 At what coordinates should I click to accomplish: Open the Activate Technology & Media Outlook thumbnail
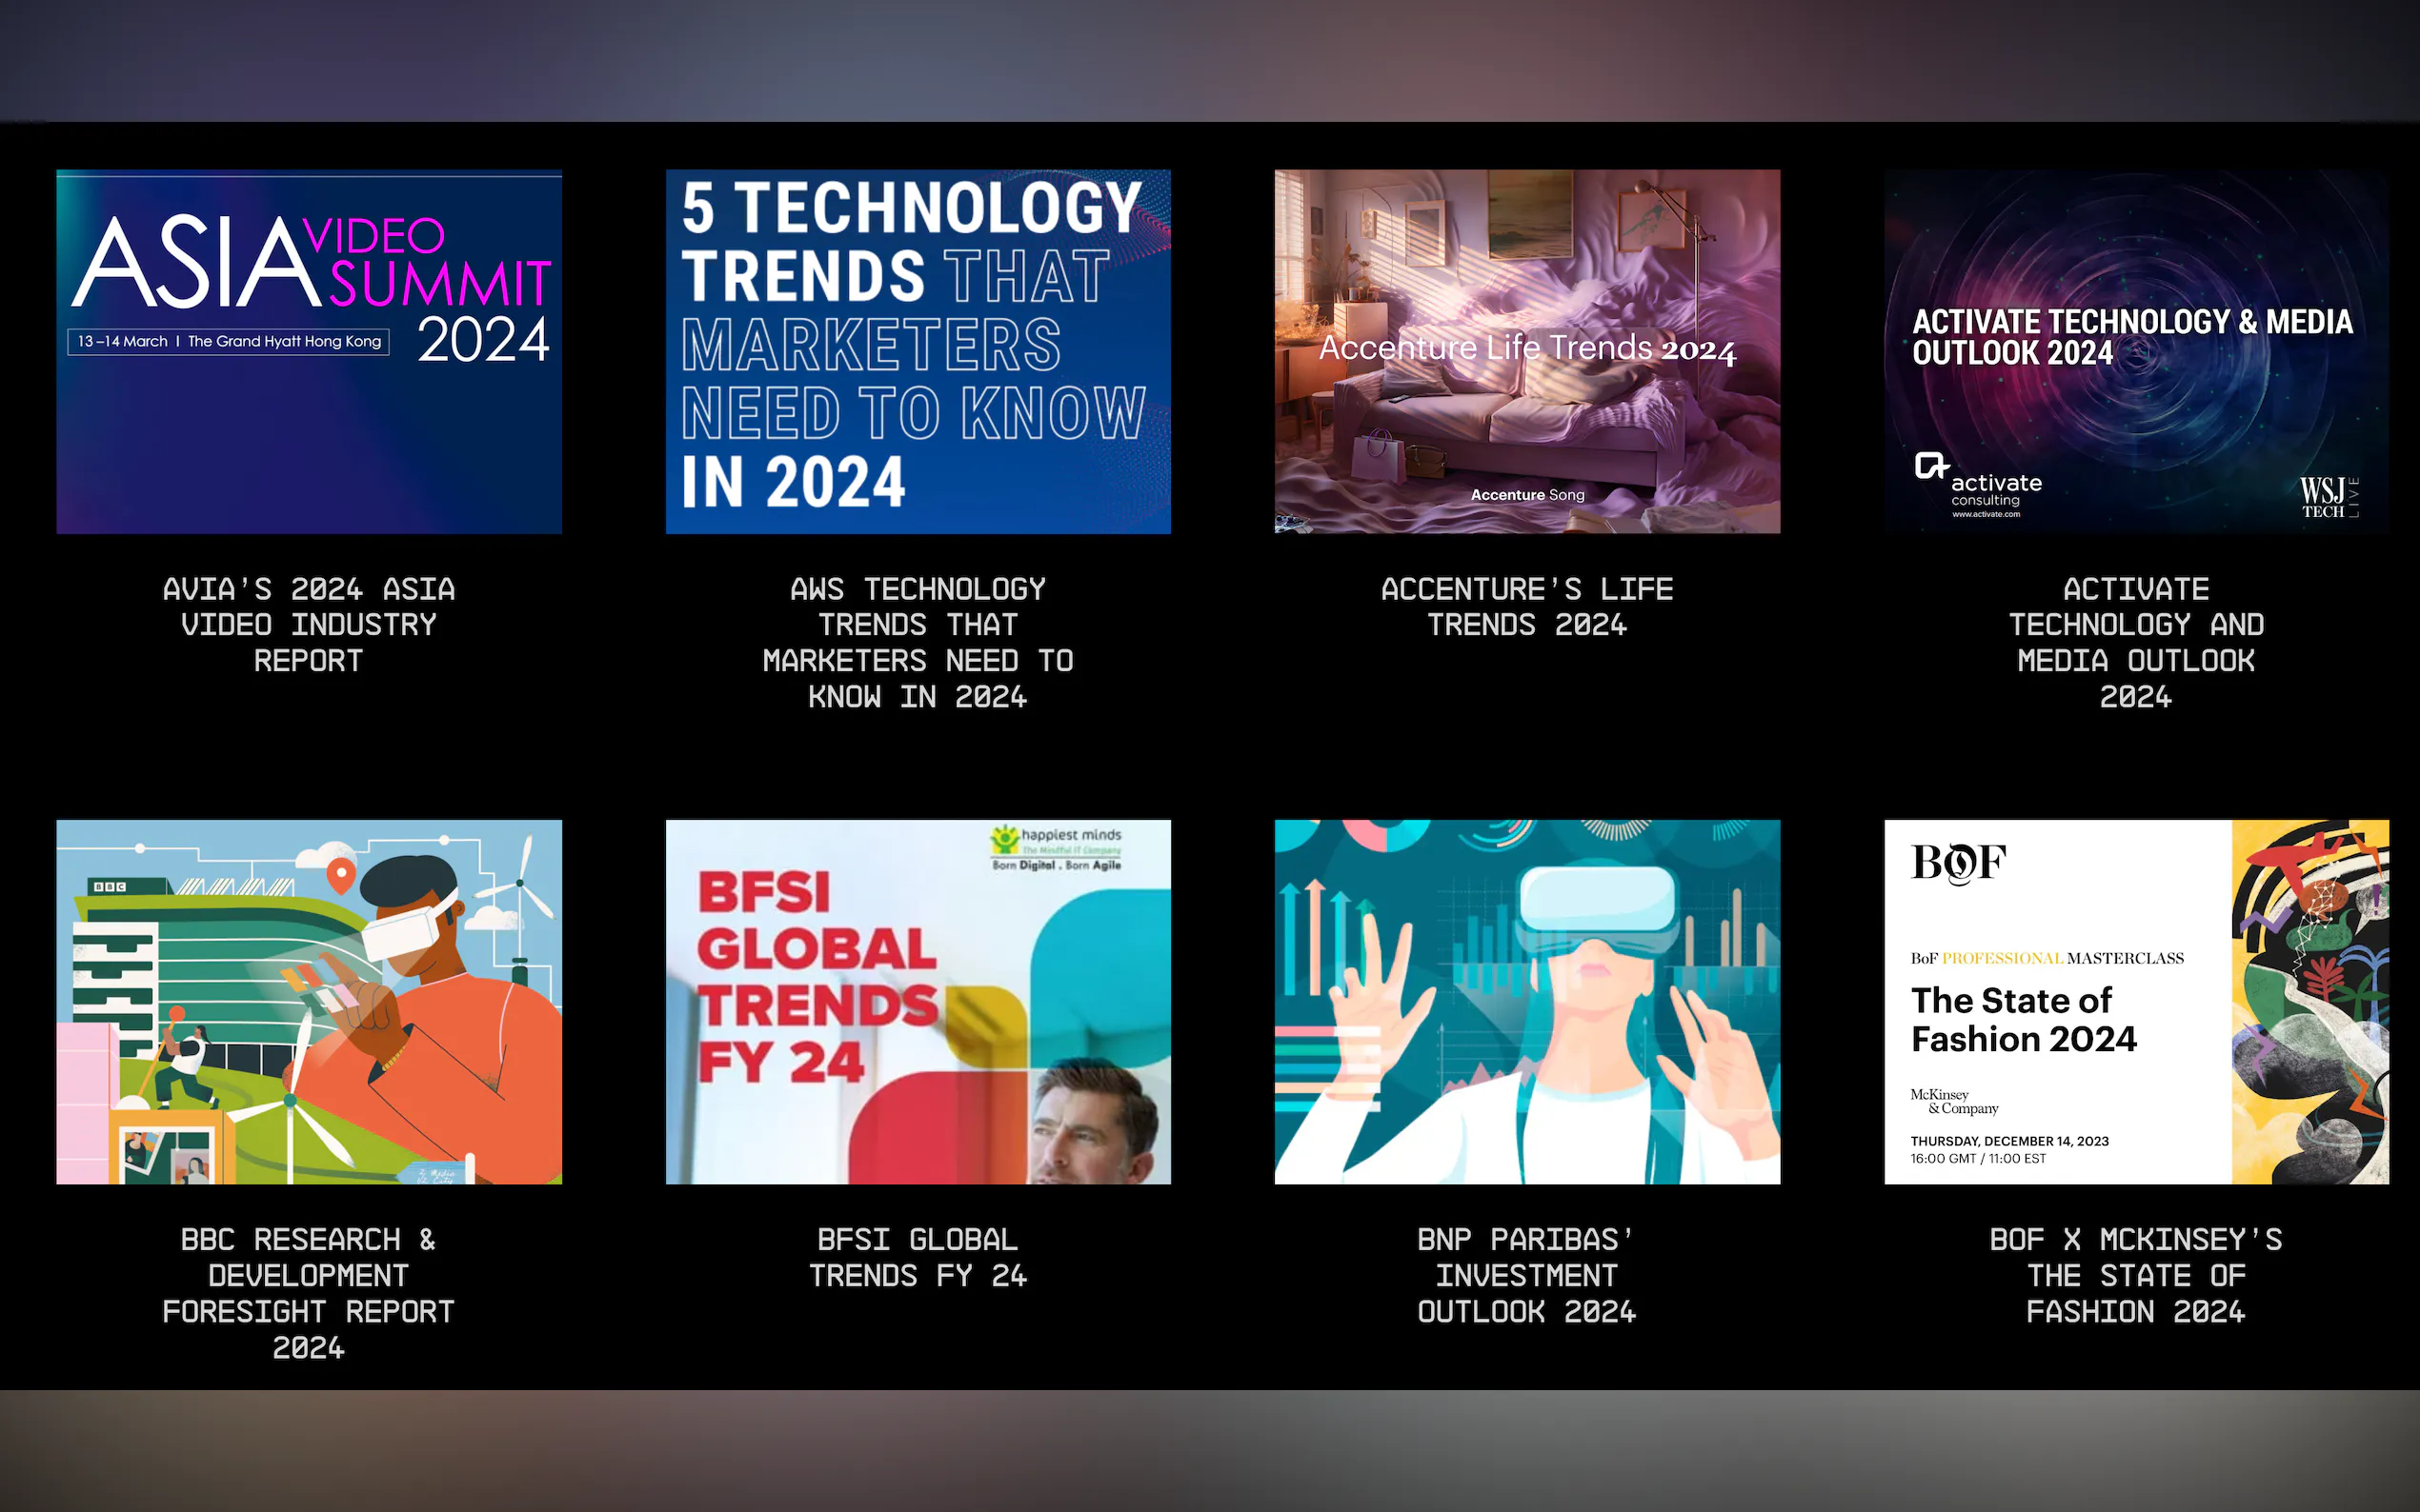[x=2136, y=351]
